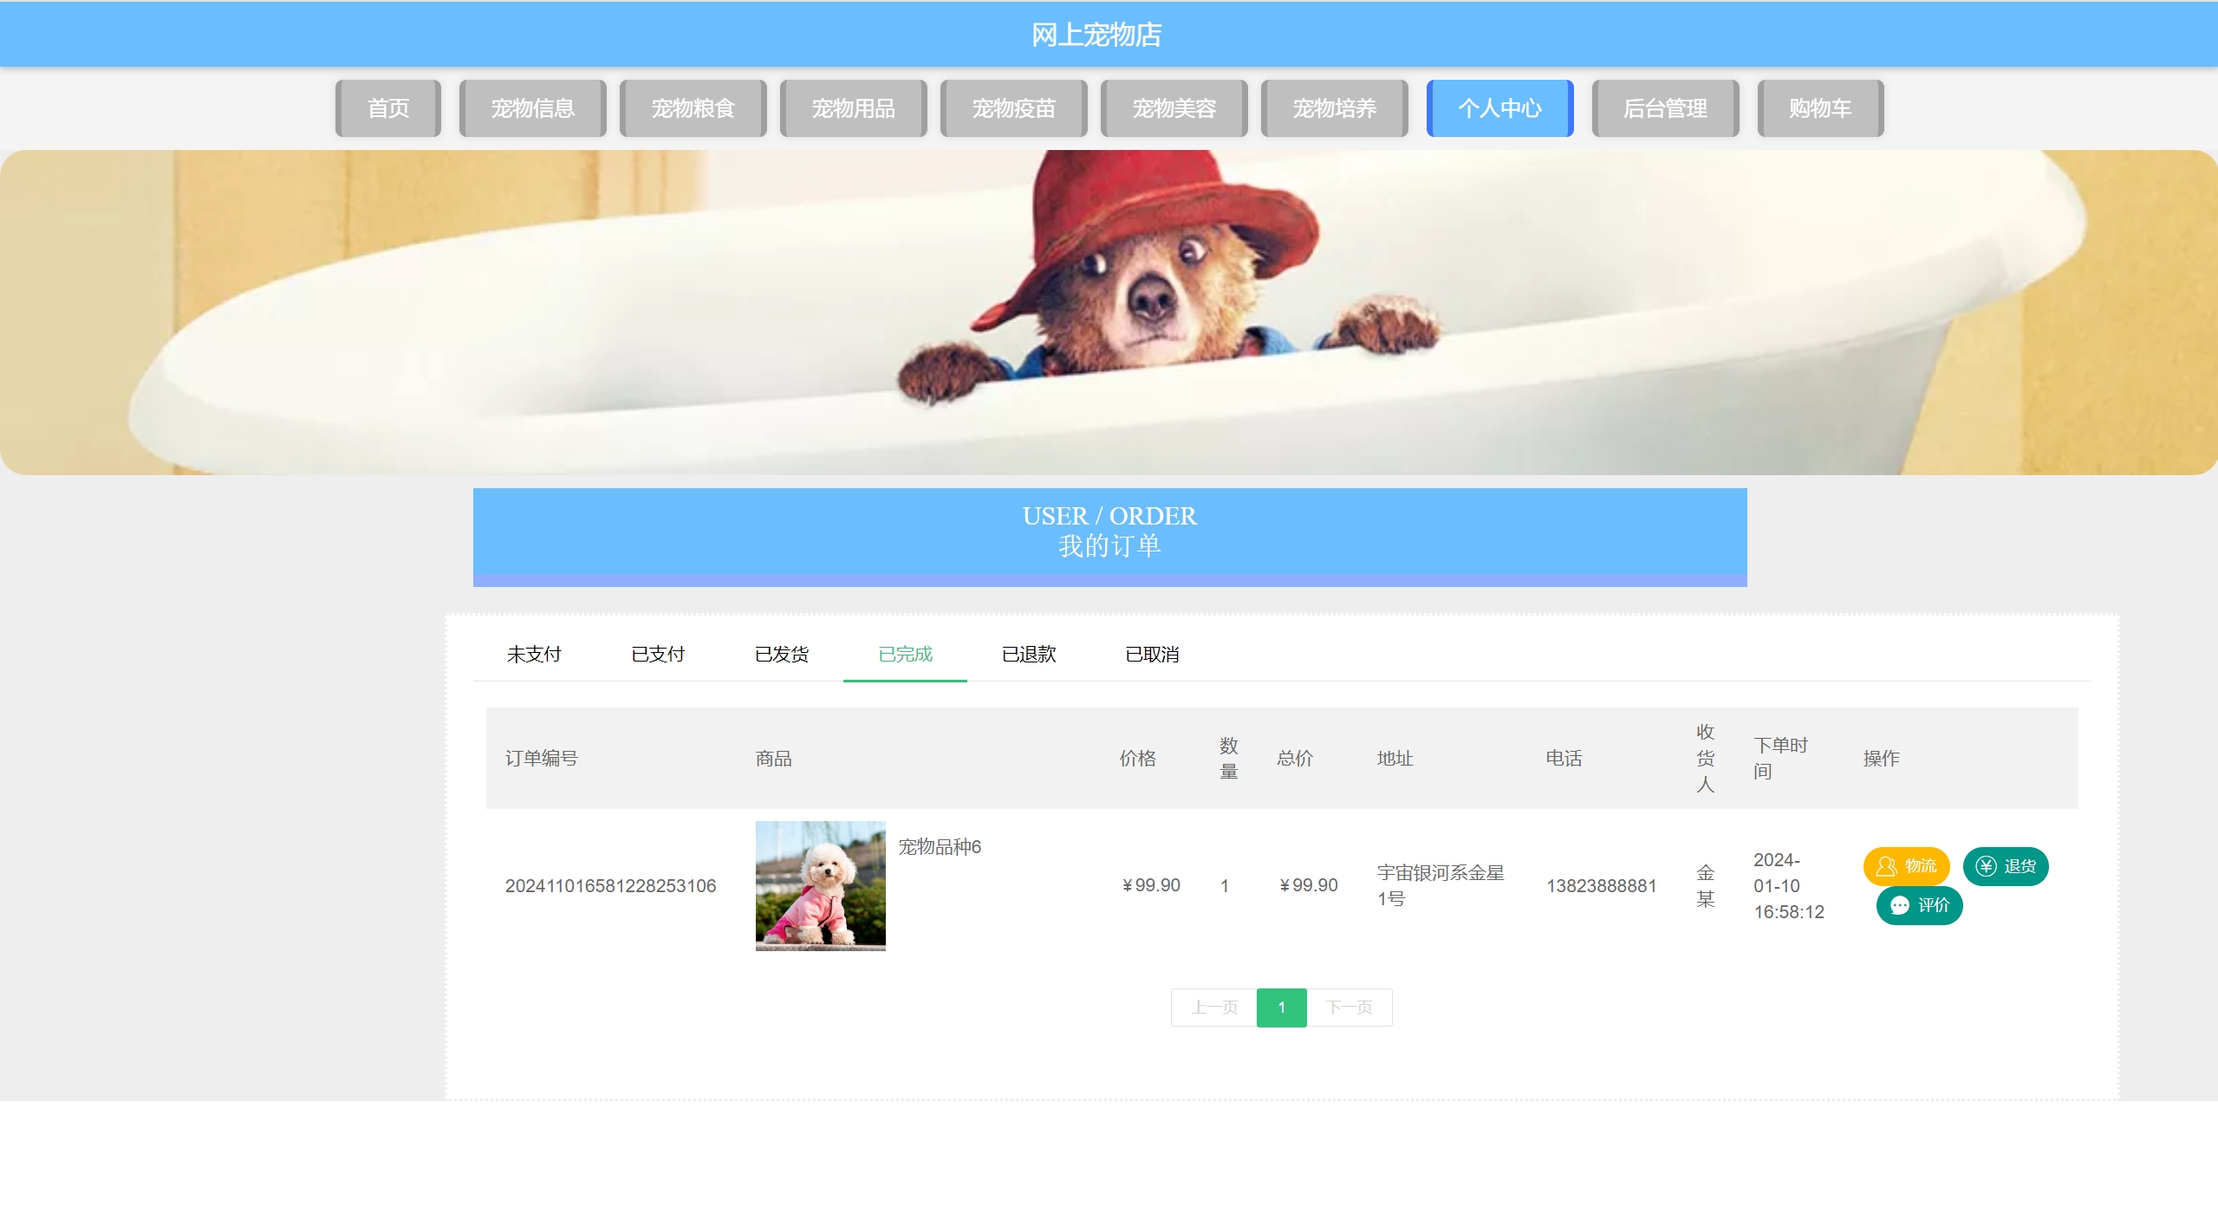The width and height of the screenshot is (2218, 1213).
Task: Visit the 后台管理 admin backend
Action: (x=1665, y=108)
